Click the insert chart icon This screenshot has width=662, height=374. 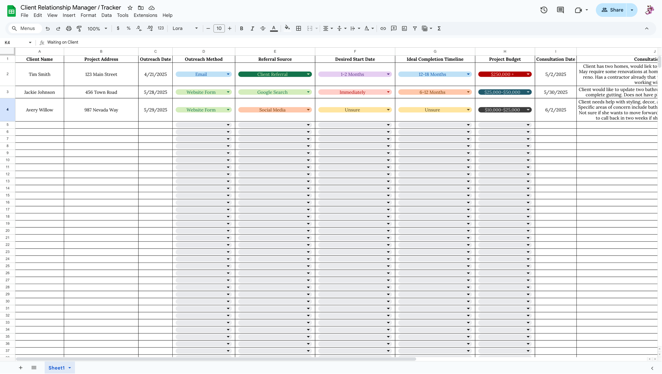pyautogui.click(x=404, y=29)
